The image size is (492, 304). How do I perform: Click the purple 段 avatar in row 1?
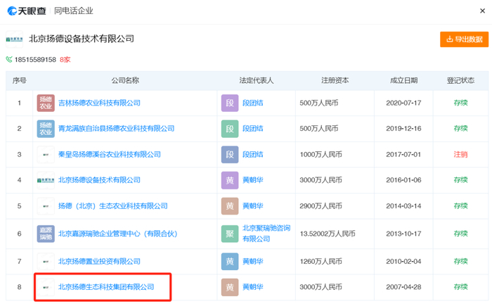[230, 103]
